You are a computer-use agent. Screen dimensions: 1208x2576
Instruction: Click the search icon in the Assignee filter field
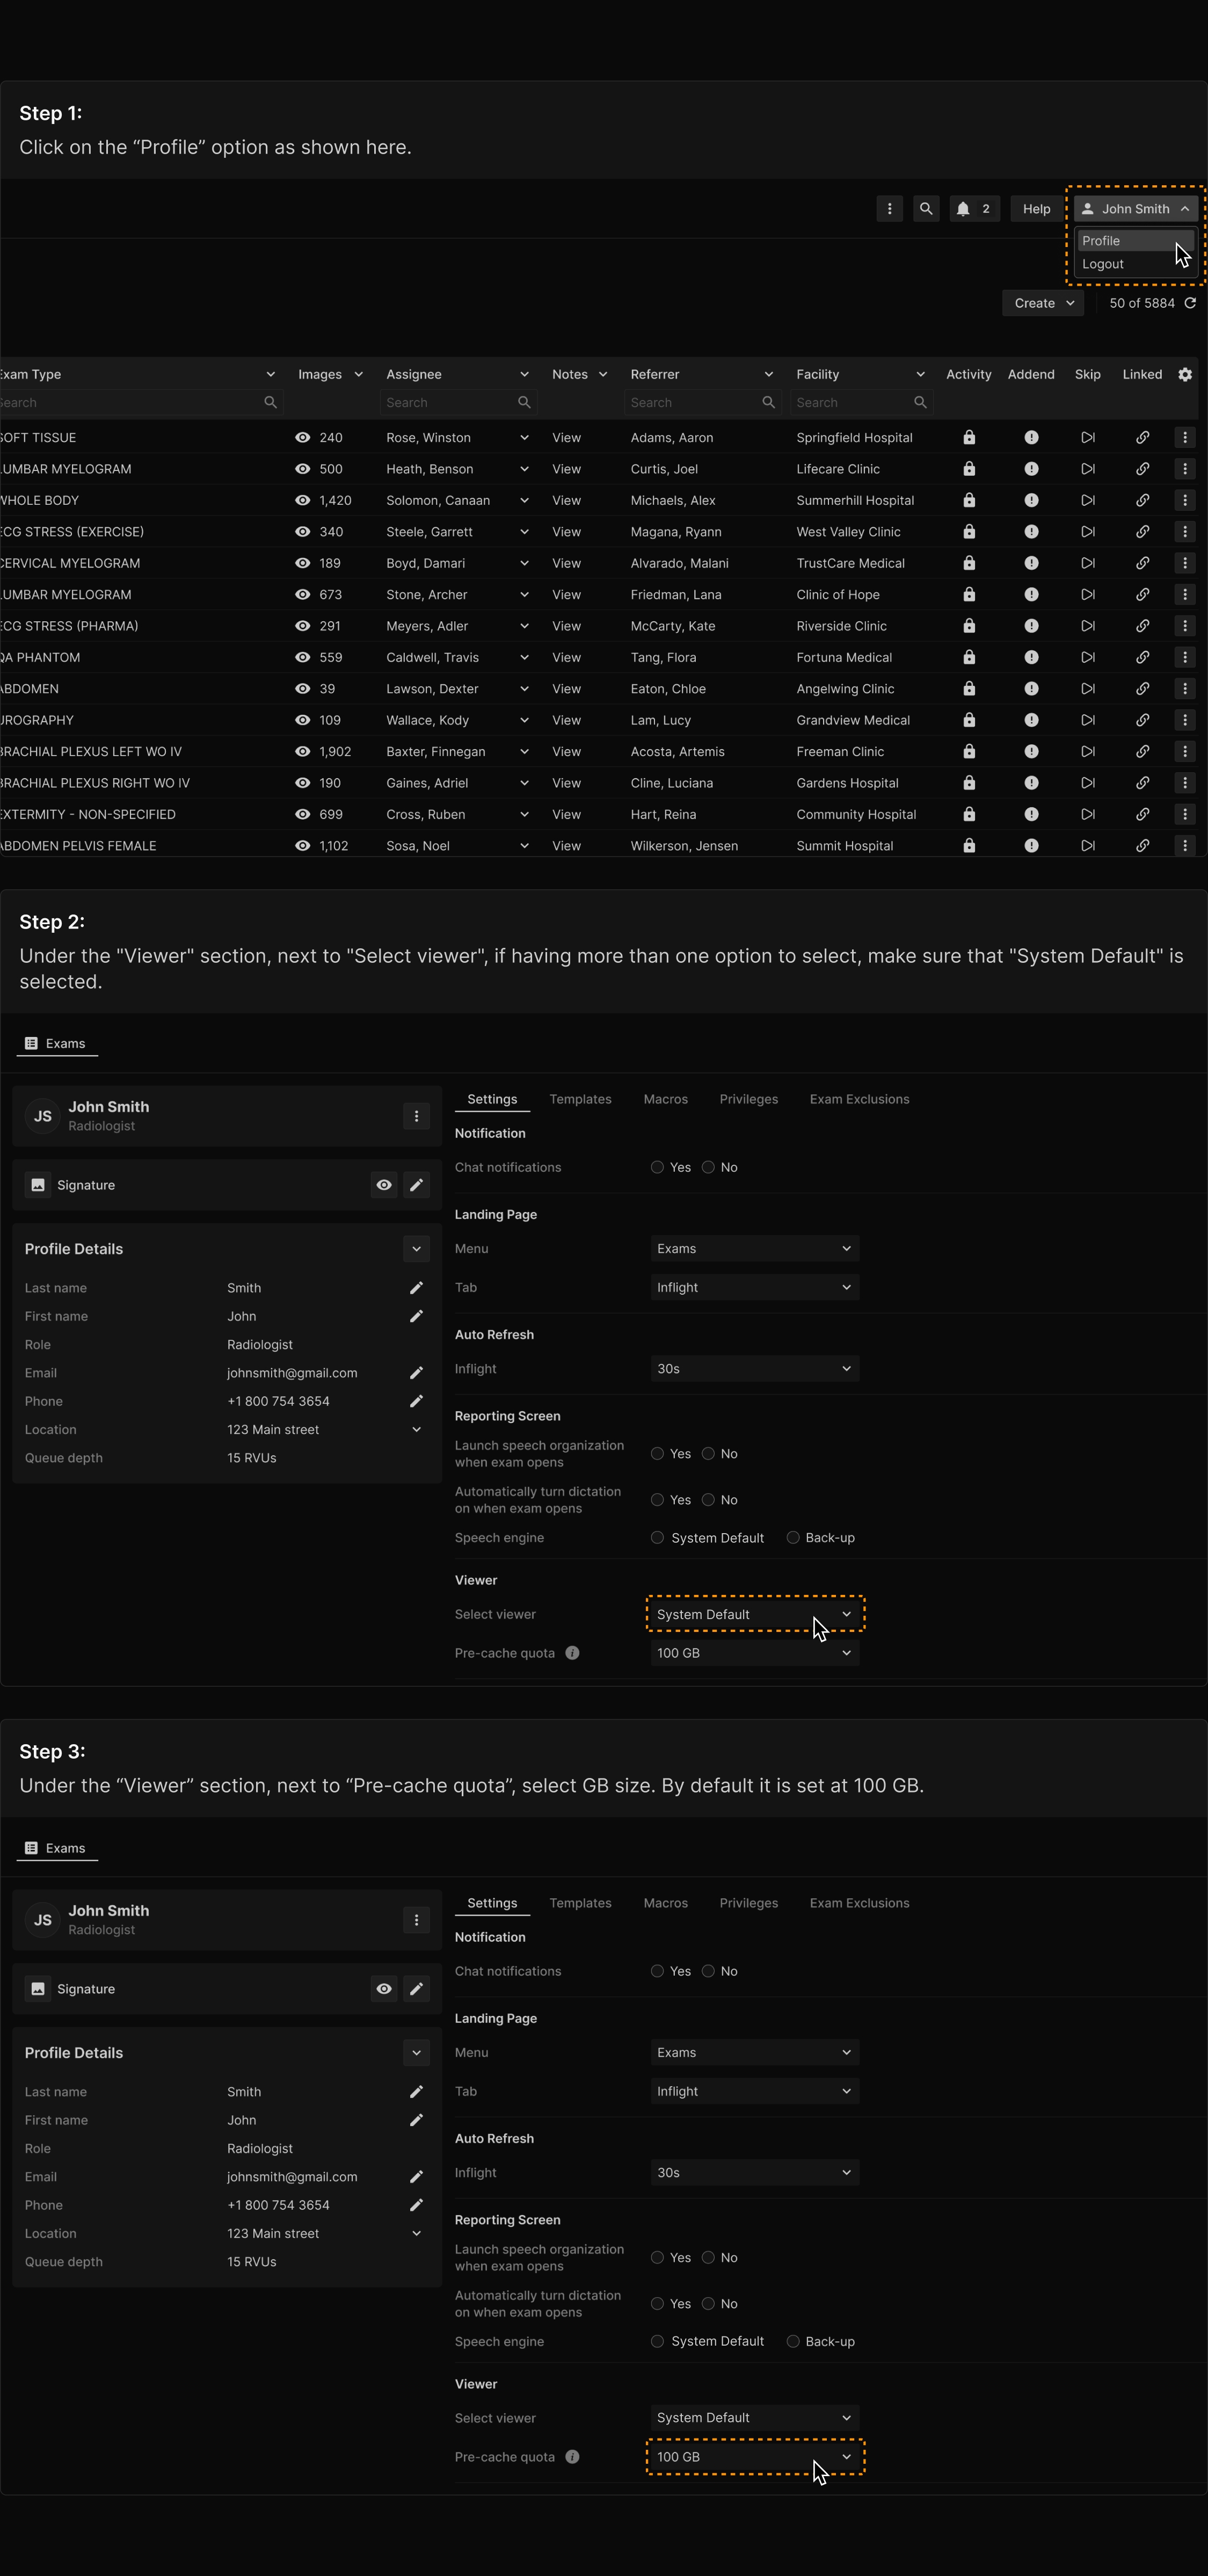click(x=524, y=402)
